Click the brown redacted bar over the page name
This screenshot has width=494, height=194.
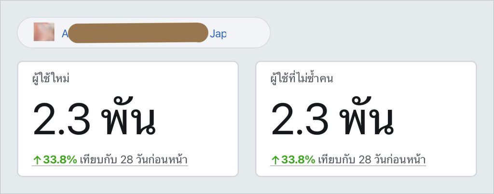pos(138,32)
